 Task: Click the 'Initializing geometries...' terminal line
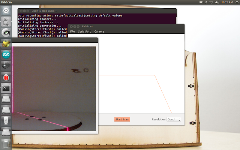click(40, 26)
